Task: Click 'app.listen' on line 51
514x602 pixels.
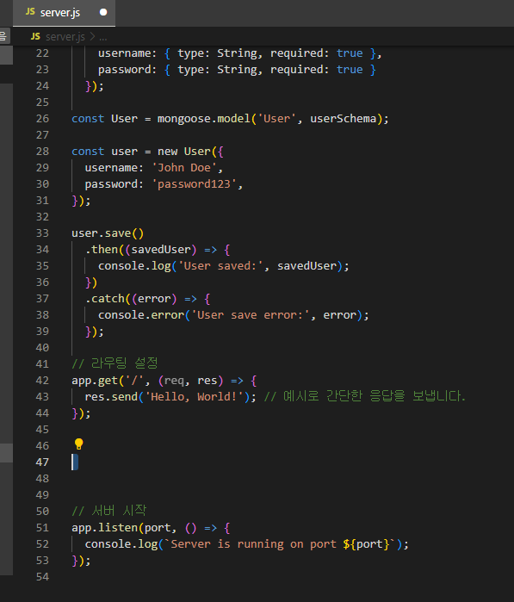Action: click(105, 528)
